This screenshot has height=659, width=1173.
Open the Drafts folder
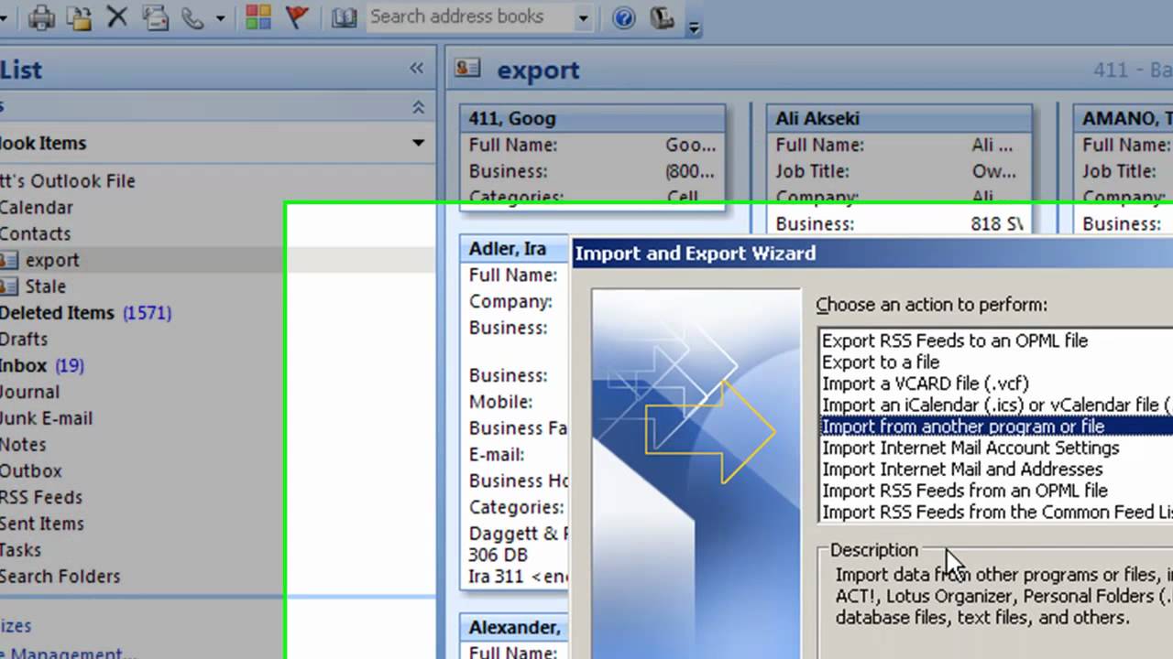pos(24,340)
